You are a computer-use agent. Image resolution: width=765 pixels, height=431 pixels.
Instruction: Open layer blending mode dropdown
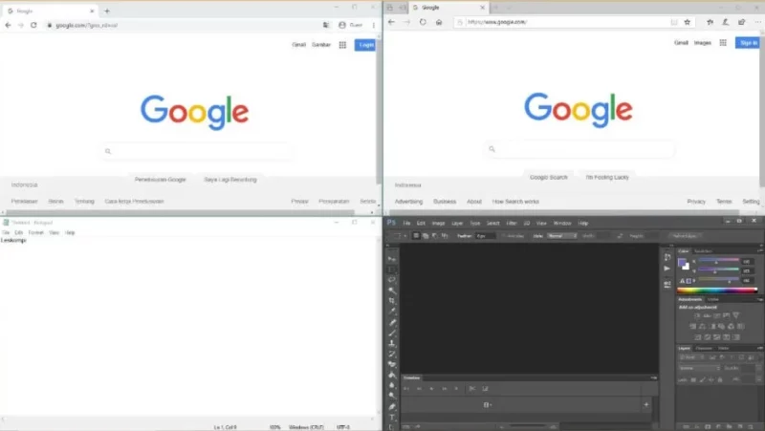699,368
